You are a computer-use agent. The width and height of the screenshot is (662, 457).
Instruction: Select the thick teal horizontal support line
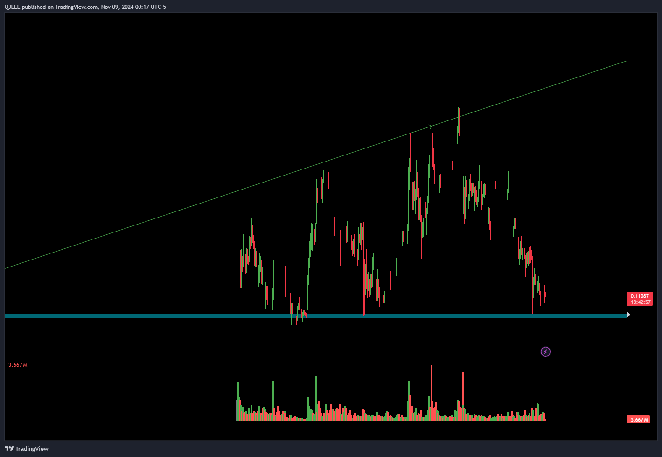(x=315, y=316)
